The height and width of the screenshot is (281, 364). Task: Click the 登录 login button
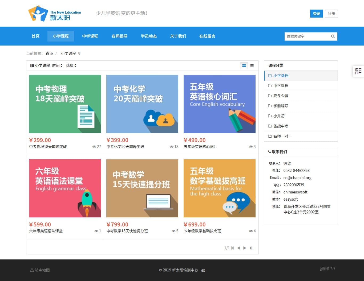316,14
